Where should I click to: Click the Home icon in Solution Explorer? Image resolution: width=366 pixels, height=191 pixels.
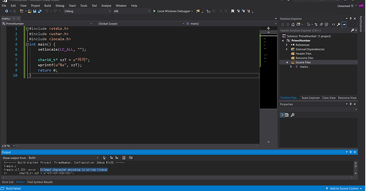coord(293,24)
